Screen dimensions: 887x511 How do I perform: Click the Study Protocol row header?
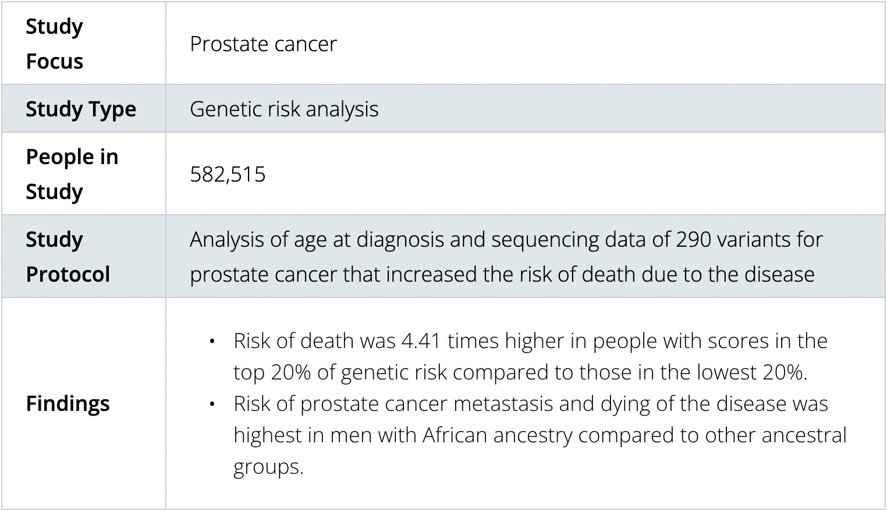click(x=68, y=257)
